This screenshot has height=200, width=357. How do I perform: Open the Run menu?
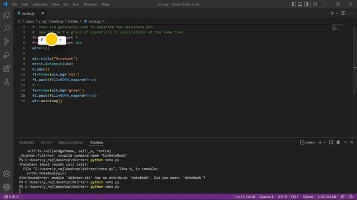[76, 4]
